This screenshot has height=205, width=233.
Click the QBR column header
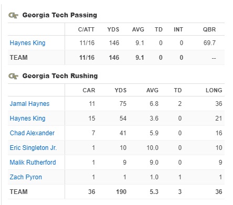[209, 29]
